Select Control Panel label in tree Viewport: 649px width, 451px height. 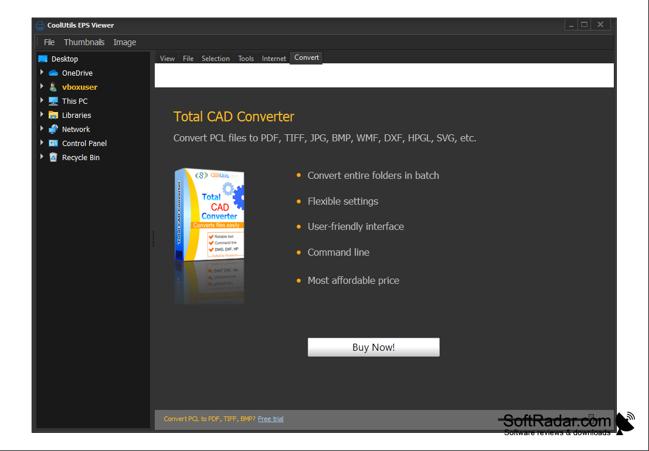84,143
